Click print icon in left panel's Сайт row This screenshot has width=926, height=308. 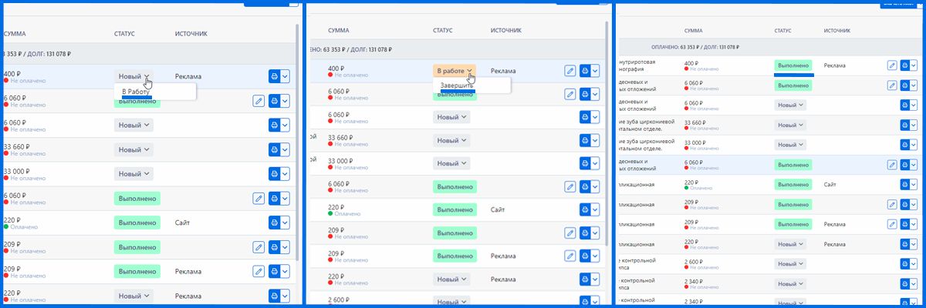click(274, 223)
